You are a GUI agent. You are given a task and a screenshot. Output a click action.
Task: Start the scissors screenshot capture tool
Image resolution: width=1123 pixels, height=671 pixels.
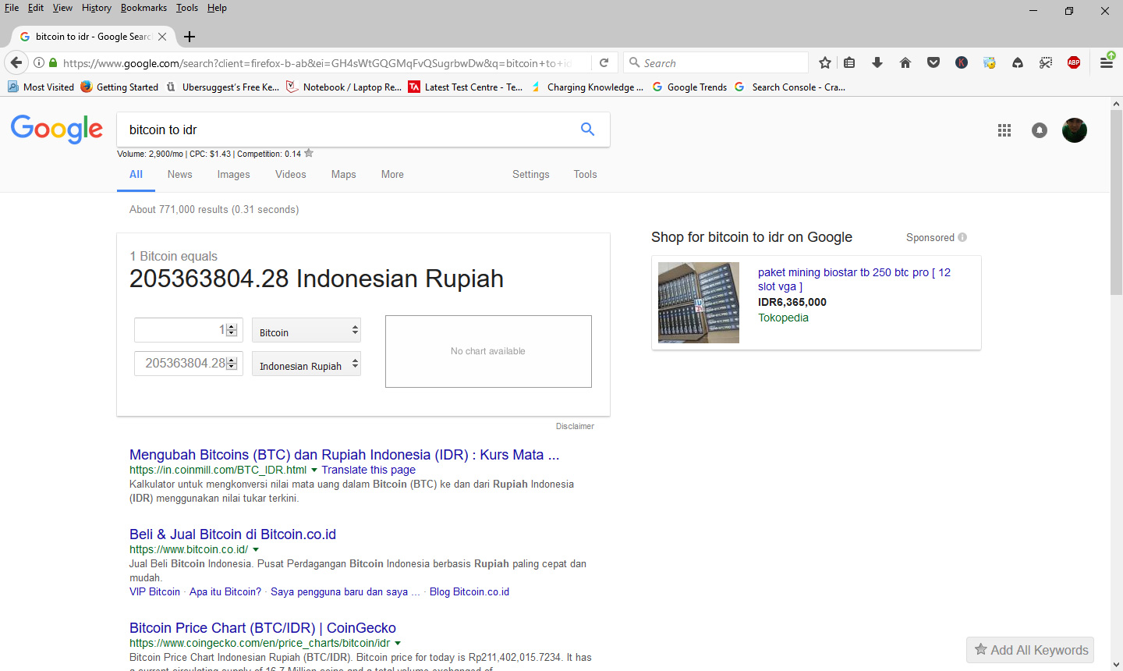[x=1046, y=62]
